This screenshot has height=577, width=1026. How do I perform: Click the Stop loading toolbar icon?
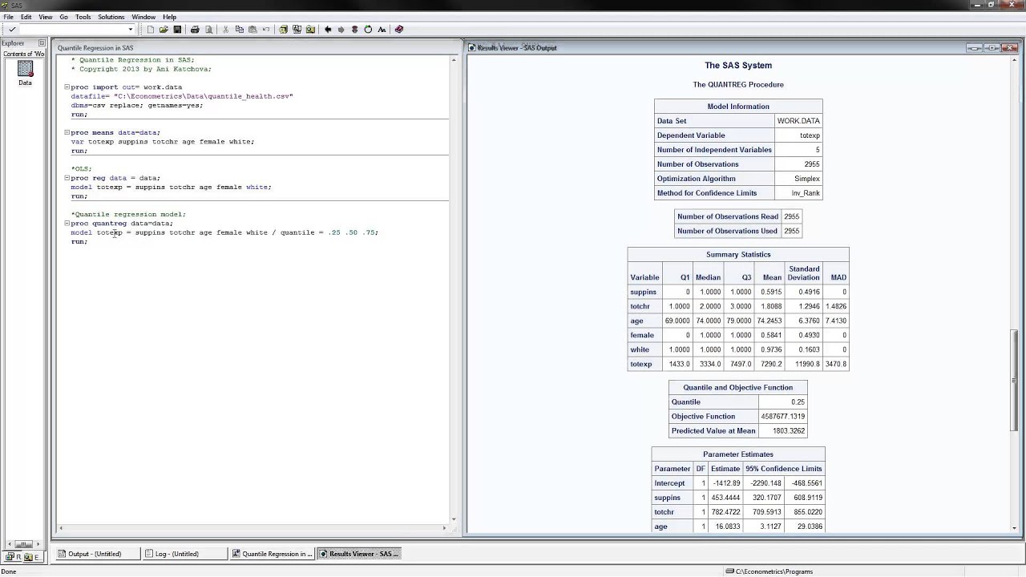(x=354, y=30)
